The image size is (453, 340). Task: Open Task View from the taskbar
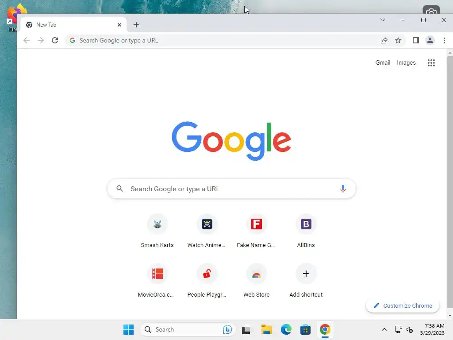point(246,329)
